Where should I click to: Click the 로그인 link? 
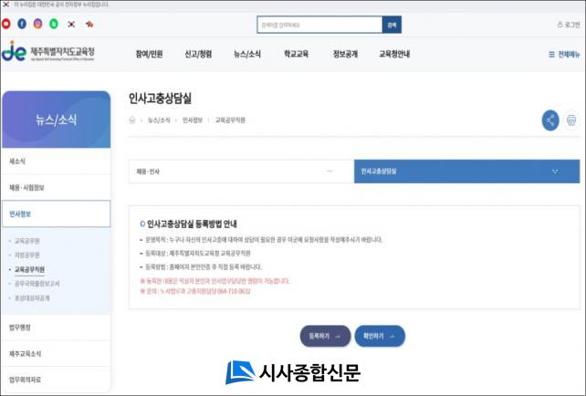[x=568, y=25]
